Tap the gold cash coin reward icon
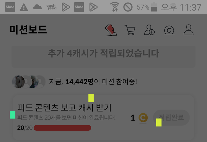 [x=143, y=117]
